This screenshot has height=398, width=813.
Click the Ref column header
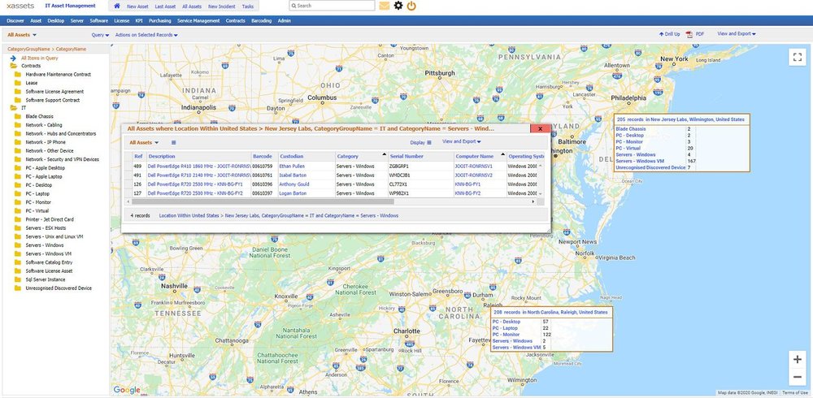[x=138, y=156]
